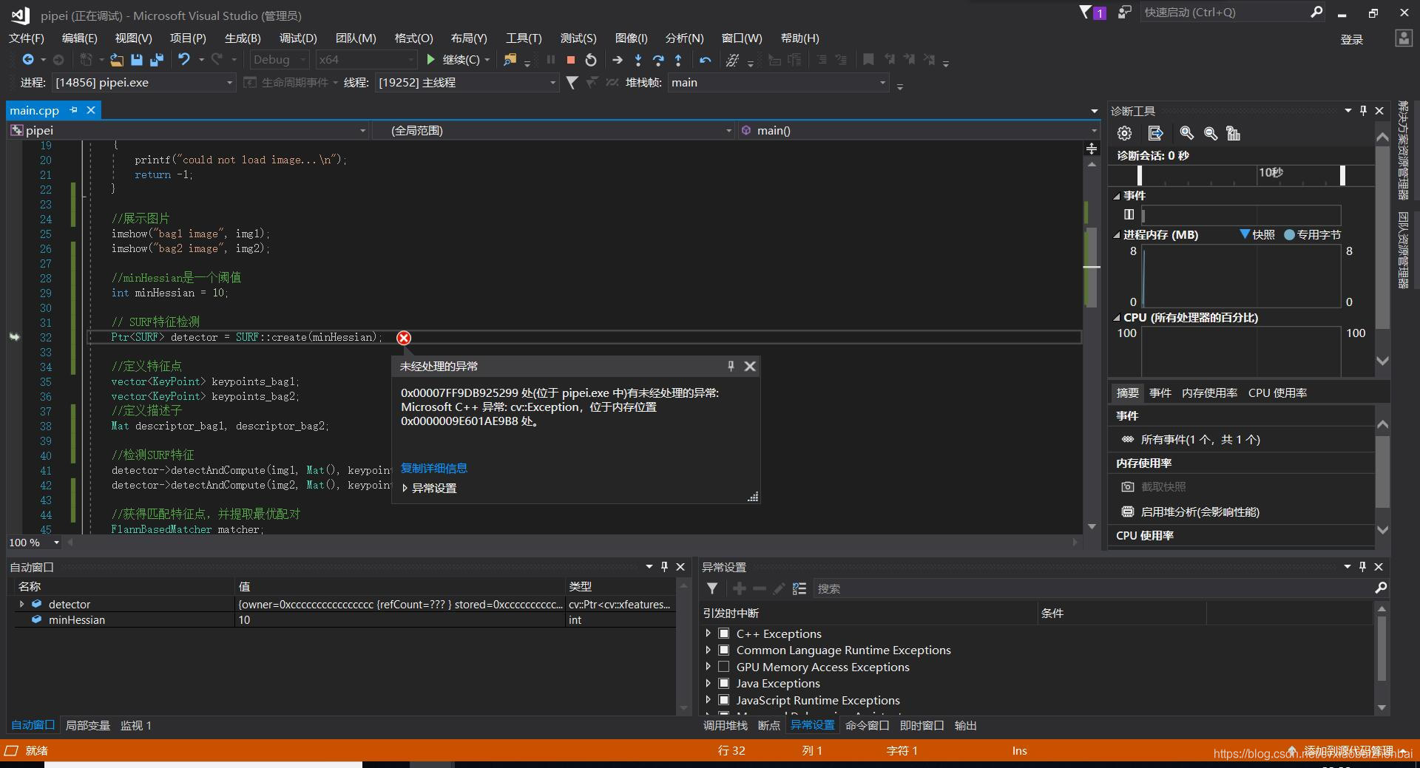Image resolution: width=1420 pixels, height=768 pixels.
Task: Switch to the 局部变量 tab
Action: [x=87, y=725]
